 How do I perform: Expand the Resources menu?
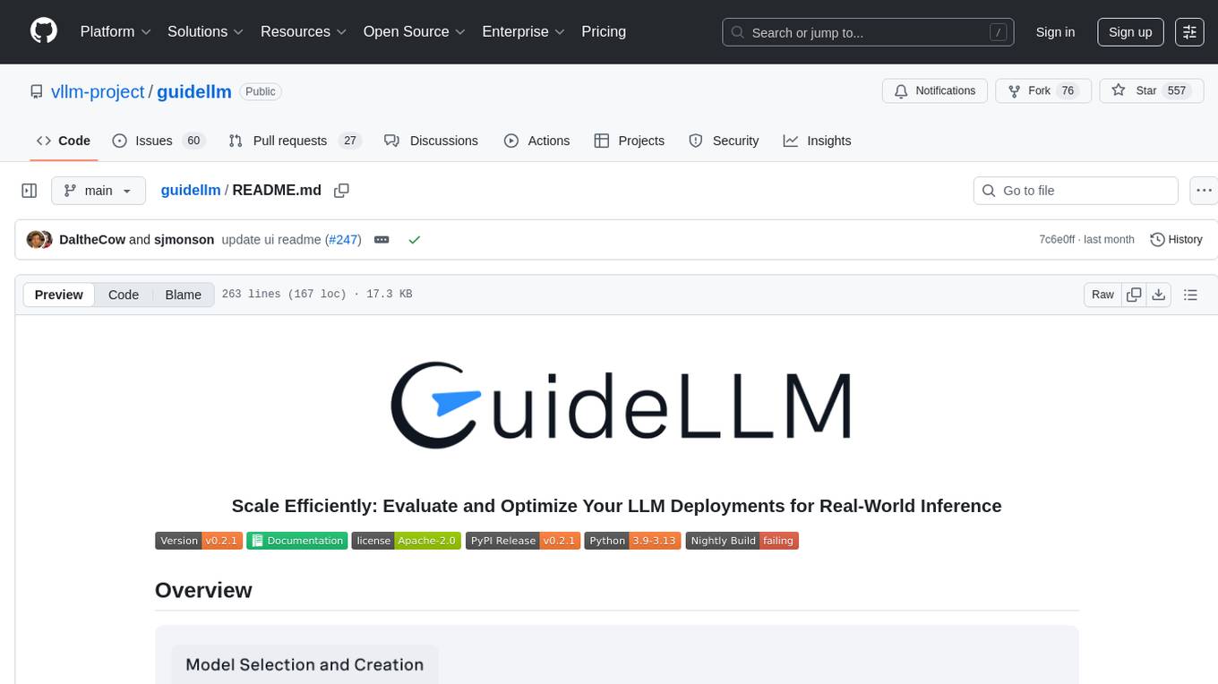pos(304,31)
